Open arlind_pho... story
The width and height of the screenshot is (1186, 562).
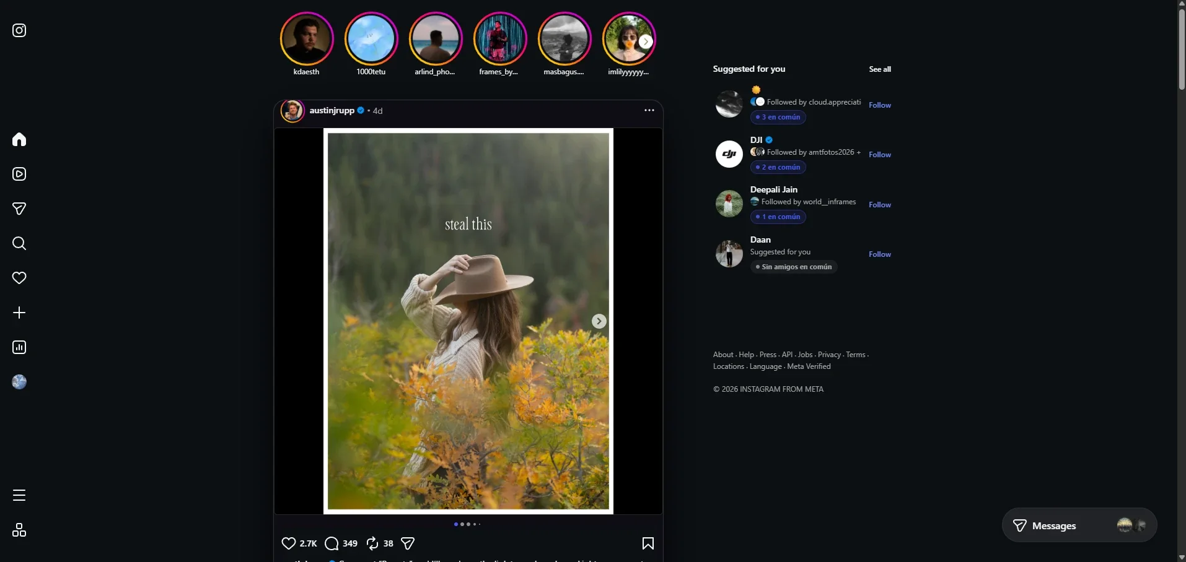pyautogui.click(x=436, y=39)
